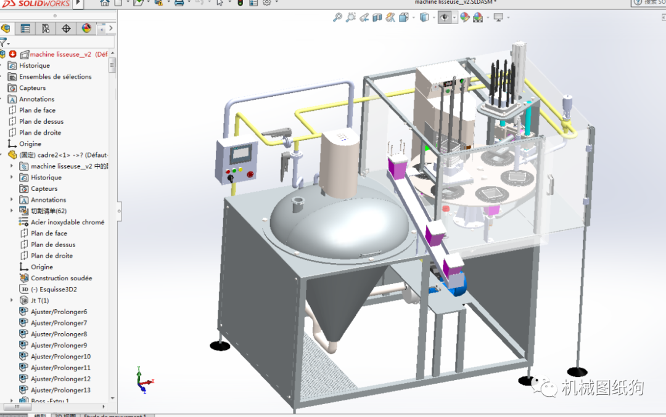The height and width of the screenshot is (417, 666).
Task: Expand machine lisseuse_v2 中 mates folder
Action: click(12, 166)
